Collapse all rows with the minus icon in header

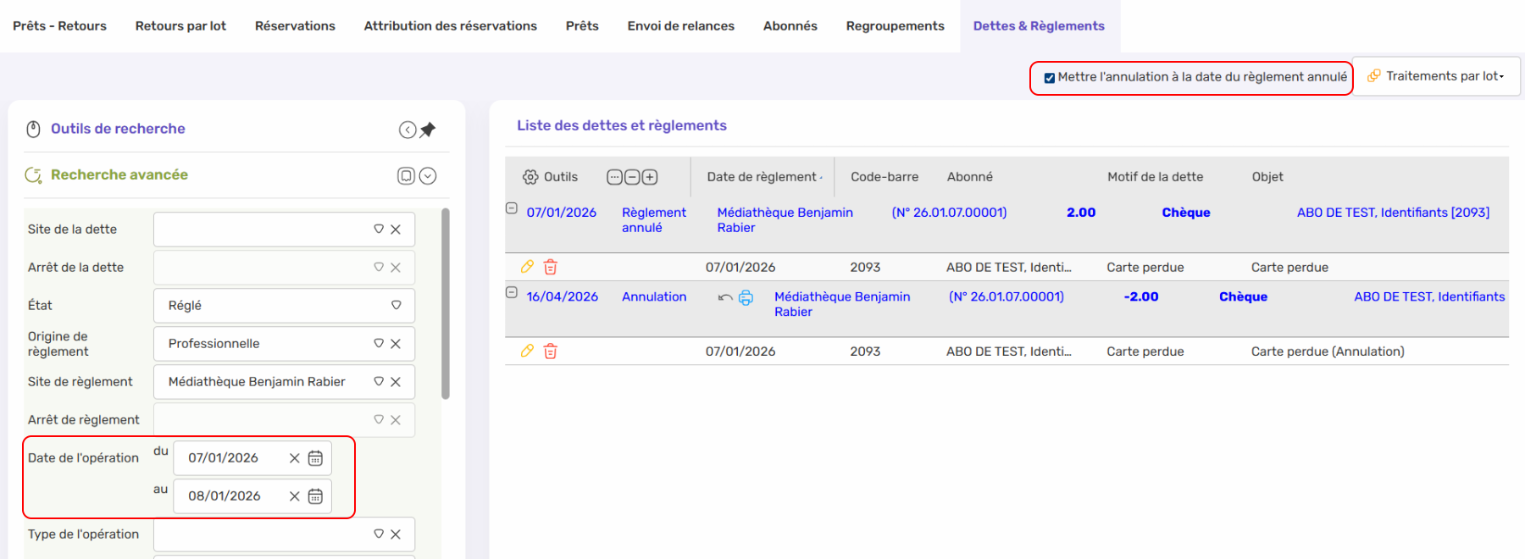click(632, 177)
